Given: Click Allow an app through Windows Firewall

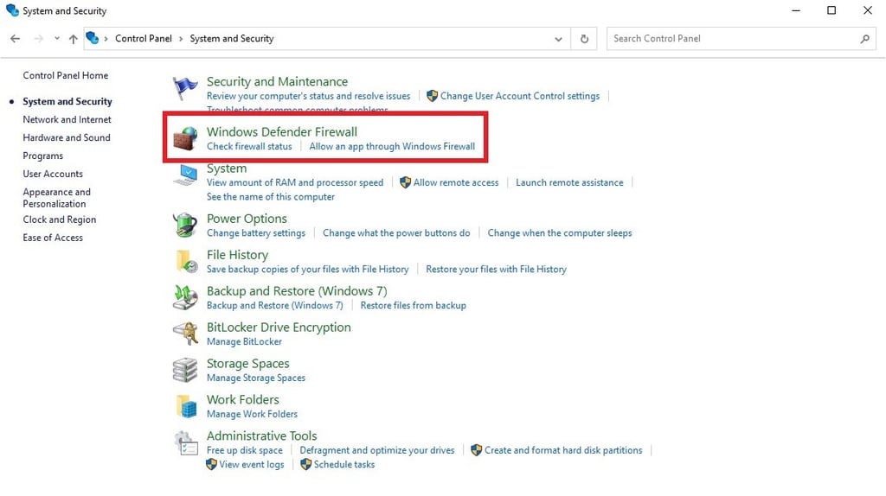Looking at the screenshot, I should click(x=392, y=146).
